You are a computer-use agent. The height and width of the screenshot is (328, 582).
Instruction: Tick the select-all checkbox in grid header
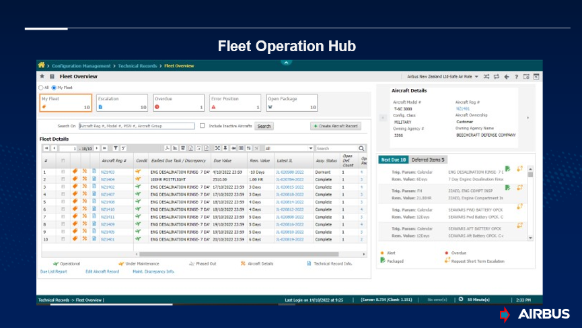click(x=63, y=160)
